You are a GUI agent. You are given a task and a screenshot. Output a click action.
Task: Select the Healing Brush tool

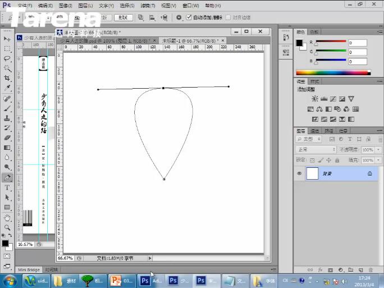(x=7, y=99)
